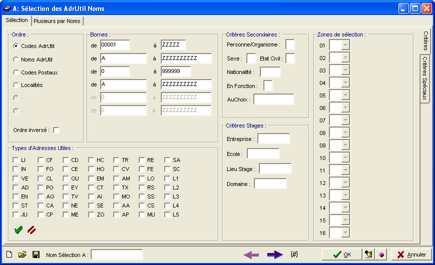Click the window title bar app icon
Image resolution: width=435 pixels, height=265 pixels.
7,8
